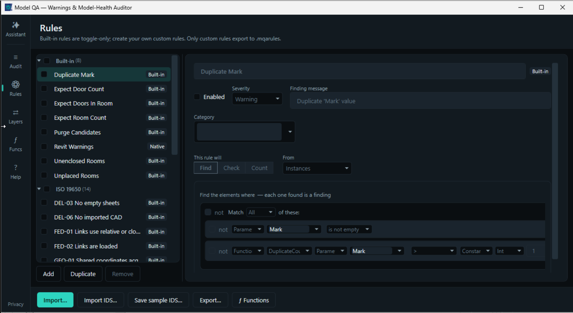The width and height of the screenshot is (573, 313).
Task: Select the Unenclosed Rooms rule
Action: (104, 161)
